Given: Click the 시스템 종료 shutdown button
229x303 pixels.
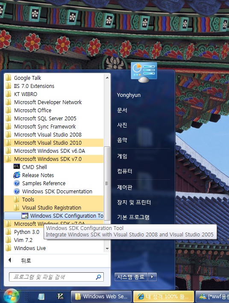Looking at the screenshot, I should pos(131,277).
